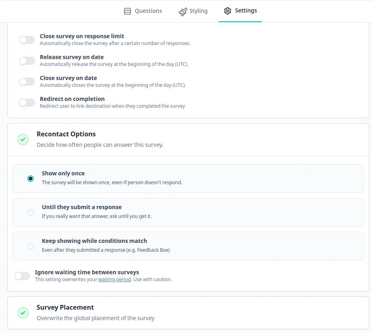
Task: Select the Show only once option
Action: [x=31, y=178]
